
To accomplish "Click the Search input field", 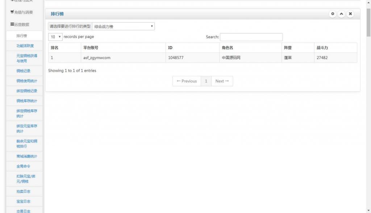I will click(x=251, y=37).
